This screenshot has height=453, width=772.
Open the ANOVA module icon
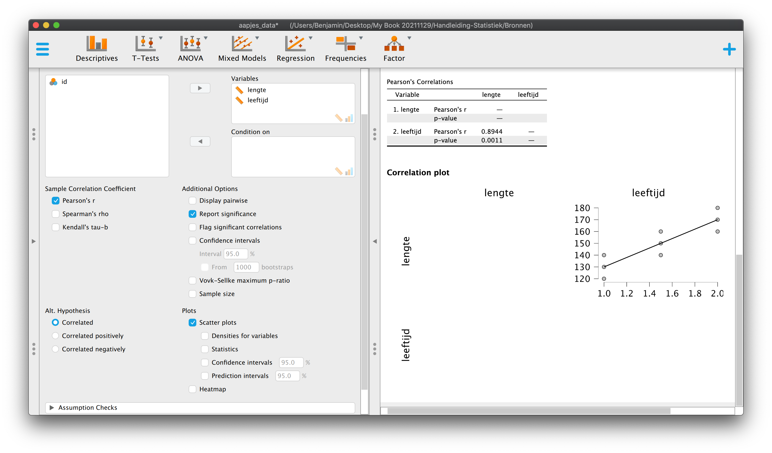click(190, 44)
